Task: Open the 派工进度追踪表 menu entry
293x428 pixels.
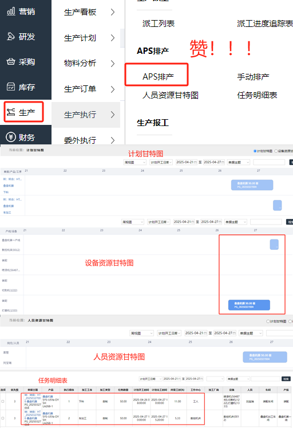Action: click(x=264, y=23)
